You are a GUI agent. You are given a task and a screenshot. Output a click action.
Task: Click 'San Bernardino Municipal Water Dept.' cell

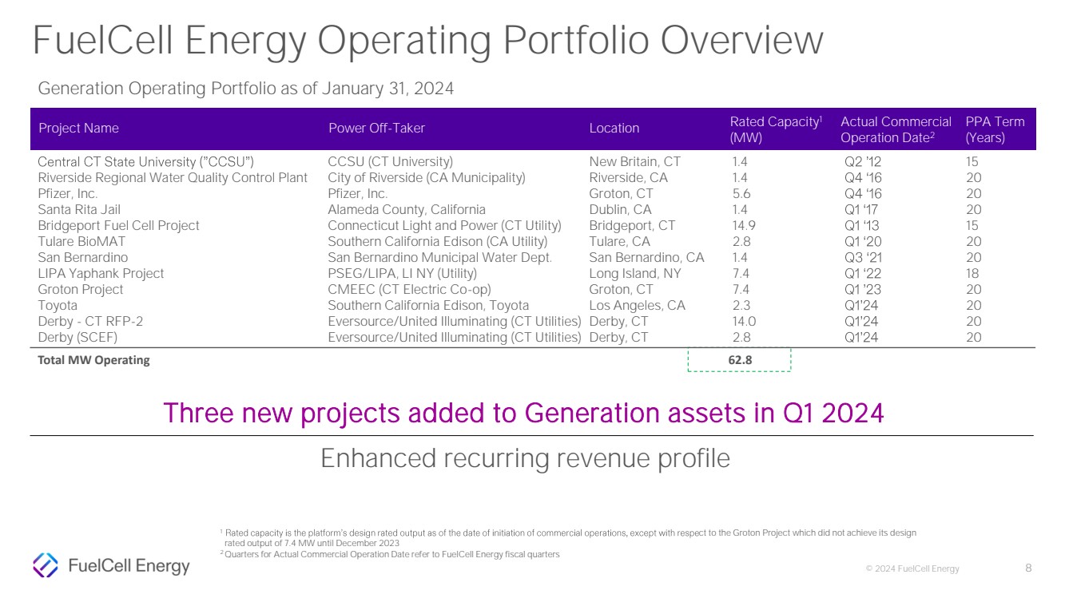tap(440, 258)
